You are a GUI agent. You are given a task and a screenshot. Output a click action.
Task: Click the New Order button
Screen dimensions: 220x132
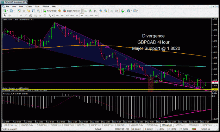tap(50, 11)
